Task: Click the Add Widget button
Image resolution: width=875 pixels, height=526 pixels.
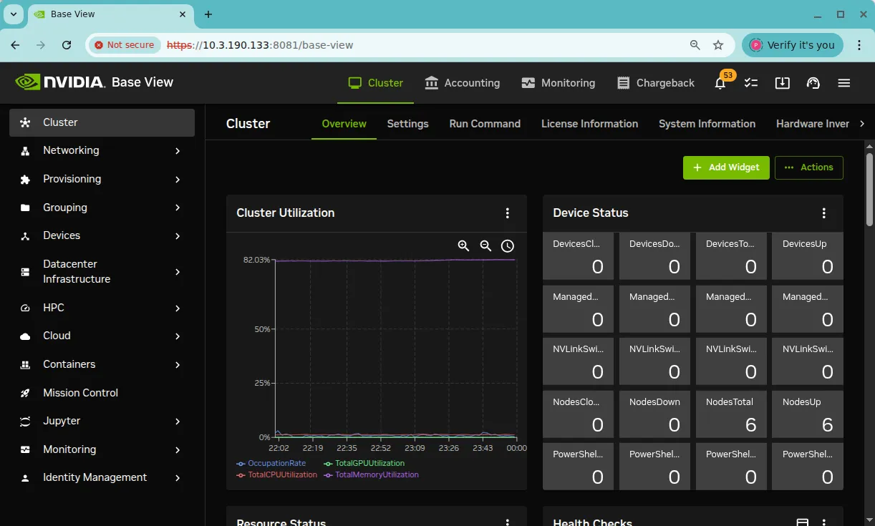Action: click(726, 167)
